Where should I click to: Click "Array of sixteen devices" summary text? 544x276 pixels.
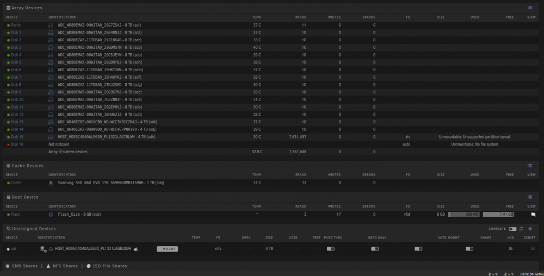click(67, 152)
